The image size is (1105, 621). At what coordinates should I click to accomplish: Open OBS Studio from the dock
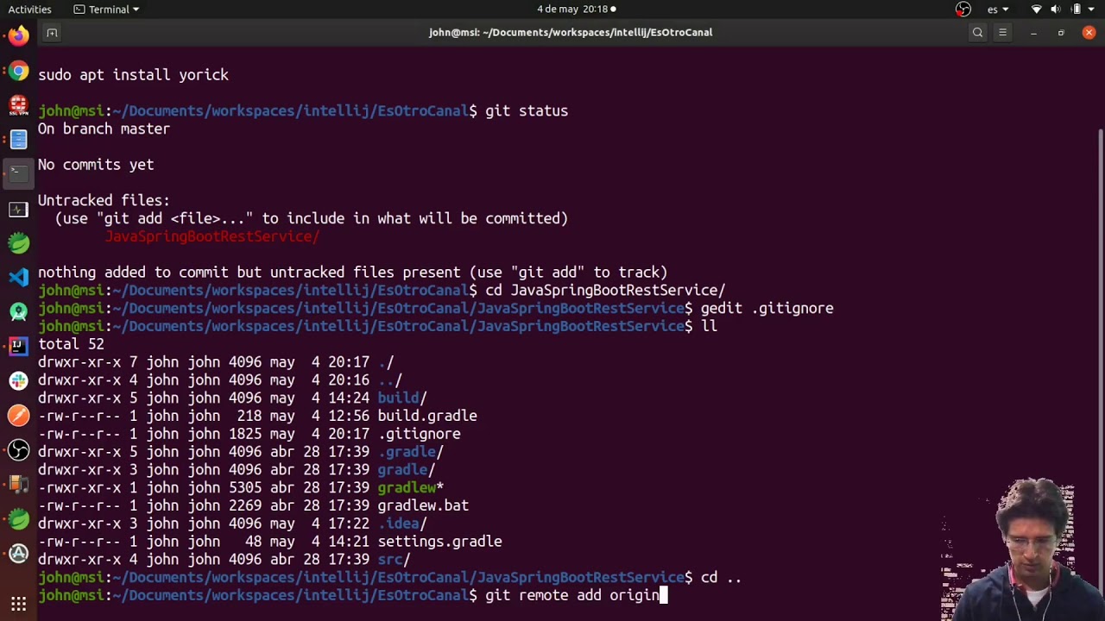pos(18,450)
